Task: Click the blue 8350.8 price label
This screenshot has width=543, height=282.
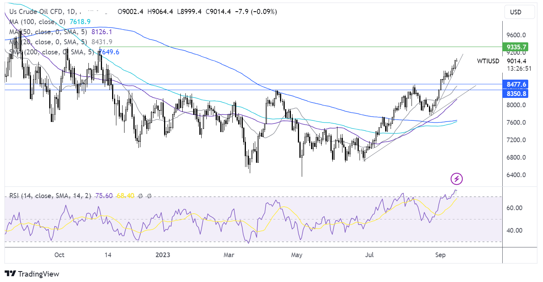Action: click(x=515, y=93)
